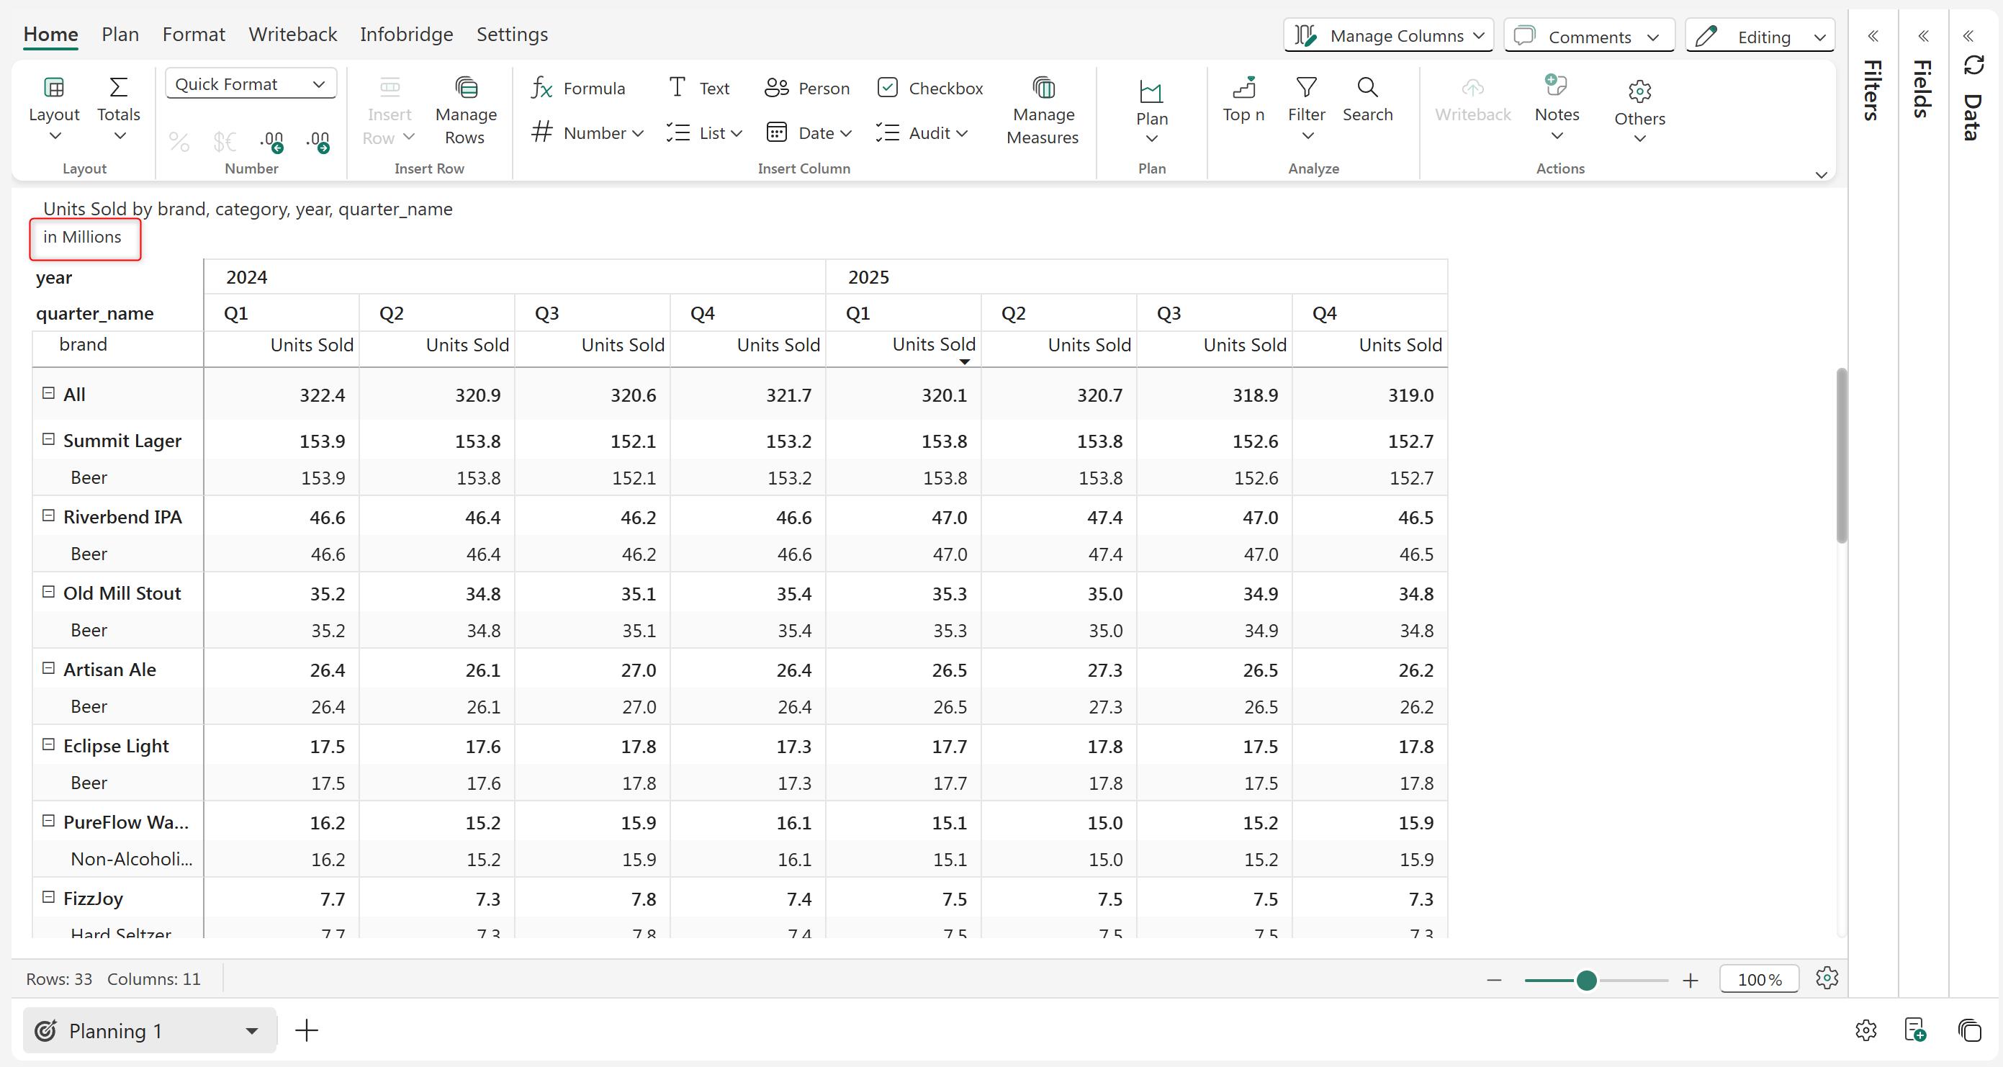Open the Infobridge tab

click(406, 35)
